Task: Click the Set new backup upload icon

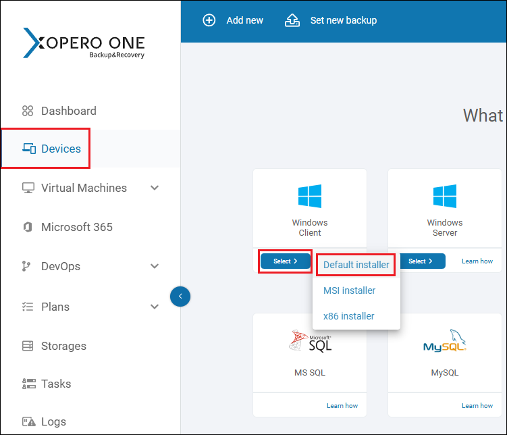Action: pos(292,20)
